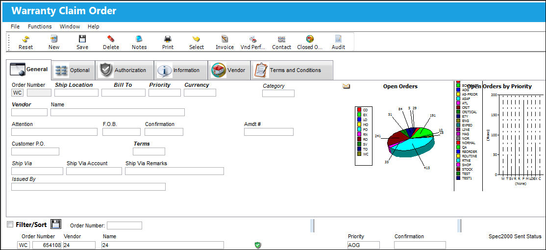Click the floppy disk icon next to Filter/Sort
This screenshot has width=546, height=250.
click(x=56, y=224)
